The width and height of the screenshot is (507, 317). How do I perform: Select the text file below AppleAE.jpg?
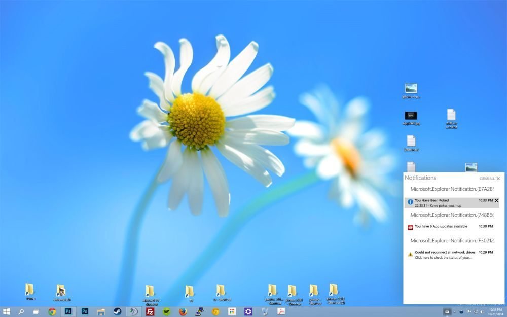coord(411,144)
